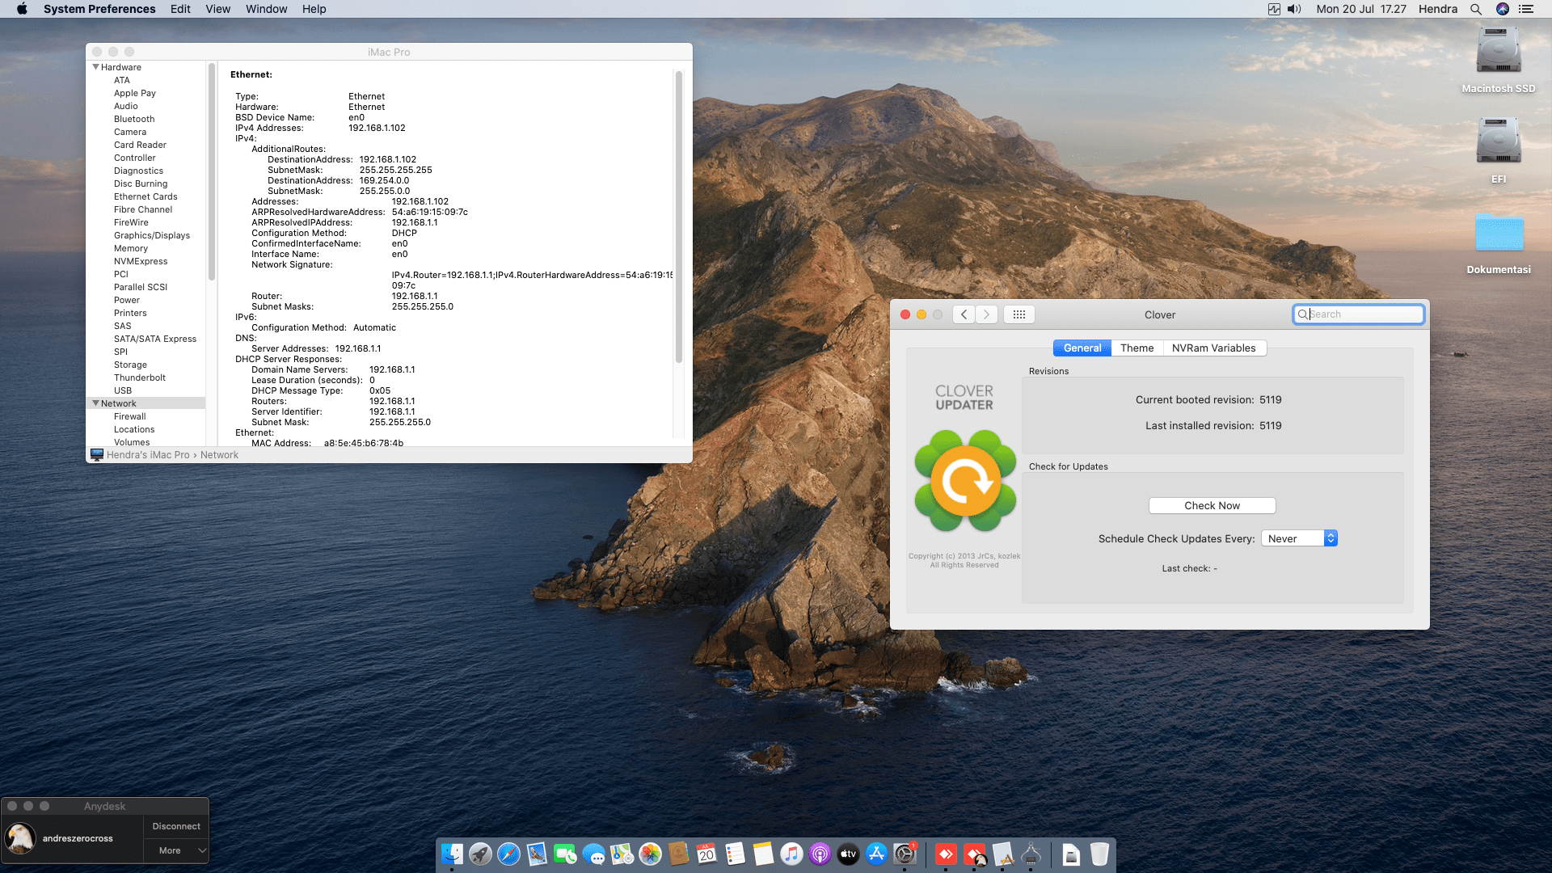Open Maps from the Dock

pyautogui.click(x=622, y=854)
